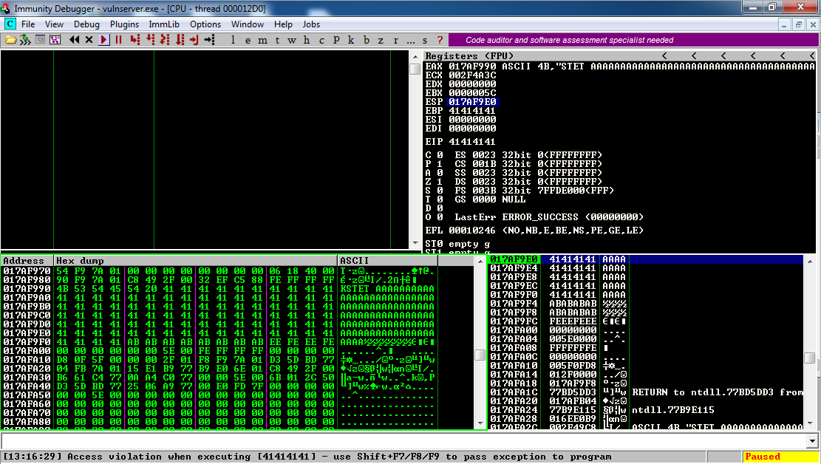Click the gray window toolbar icon
The width and height of the screenshot is (821, 464).
(40, 40)
